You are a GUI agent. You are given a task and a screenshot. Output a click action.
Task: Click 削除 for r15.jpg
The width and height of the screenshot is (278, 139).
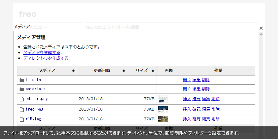[215, 119]
